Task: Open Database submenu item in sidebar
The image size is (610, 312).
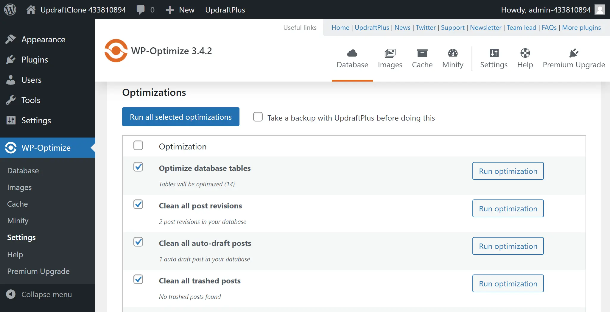Action: (23, 171)
